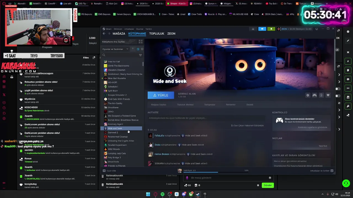Open the wrench tools icon in right sidebar
This screenshot has width=353, height=198.
pos(348,106)
